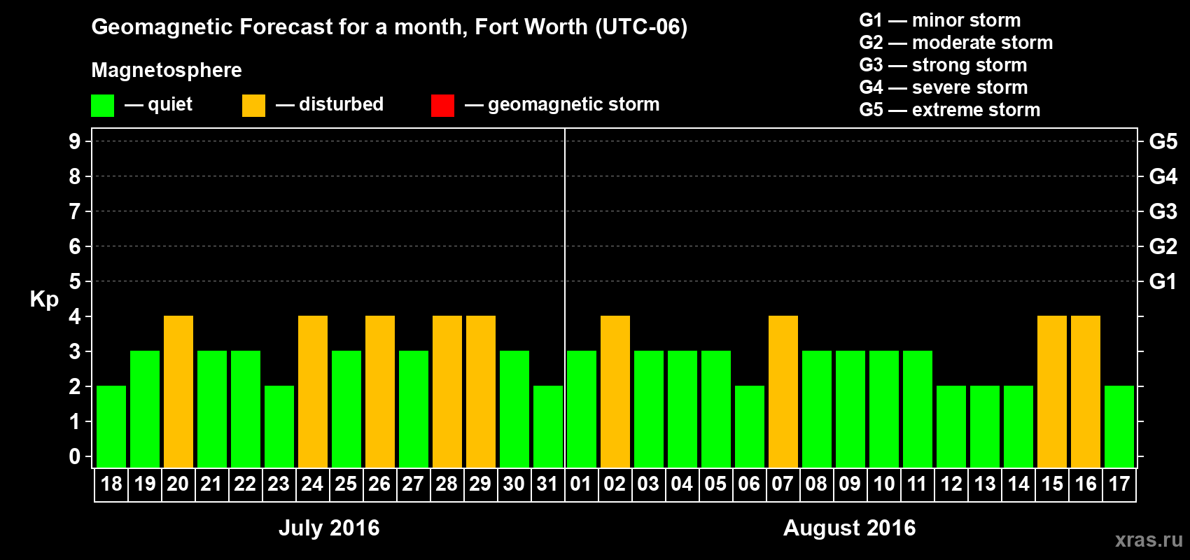Click legend text 'G2 — moderate storm'
The width and height of the screenshot is (1190, 560).
pos(956,43)
